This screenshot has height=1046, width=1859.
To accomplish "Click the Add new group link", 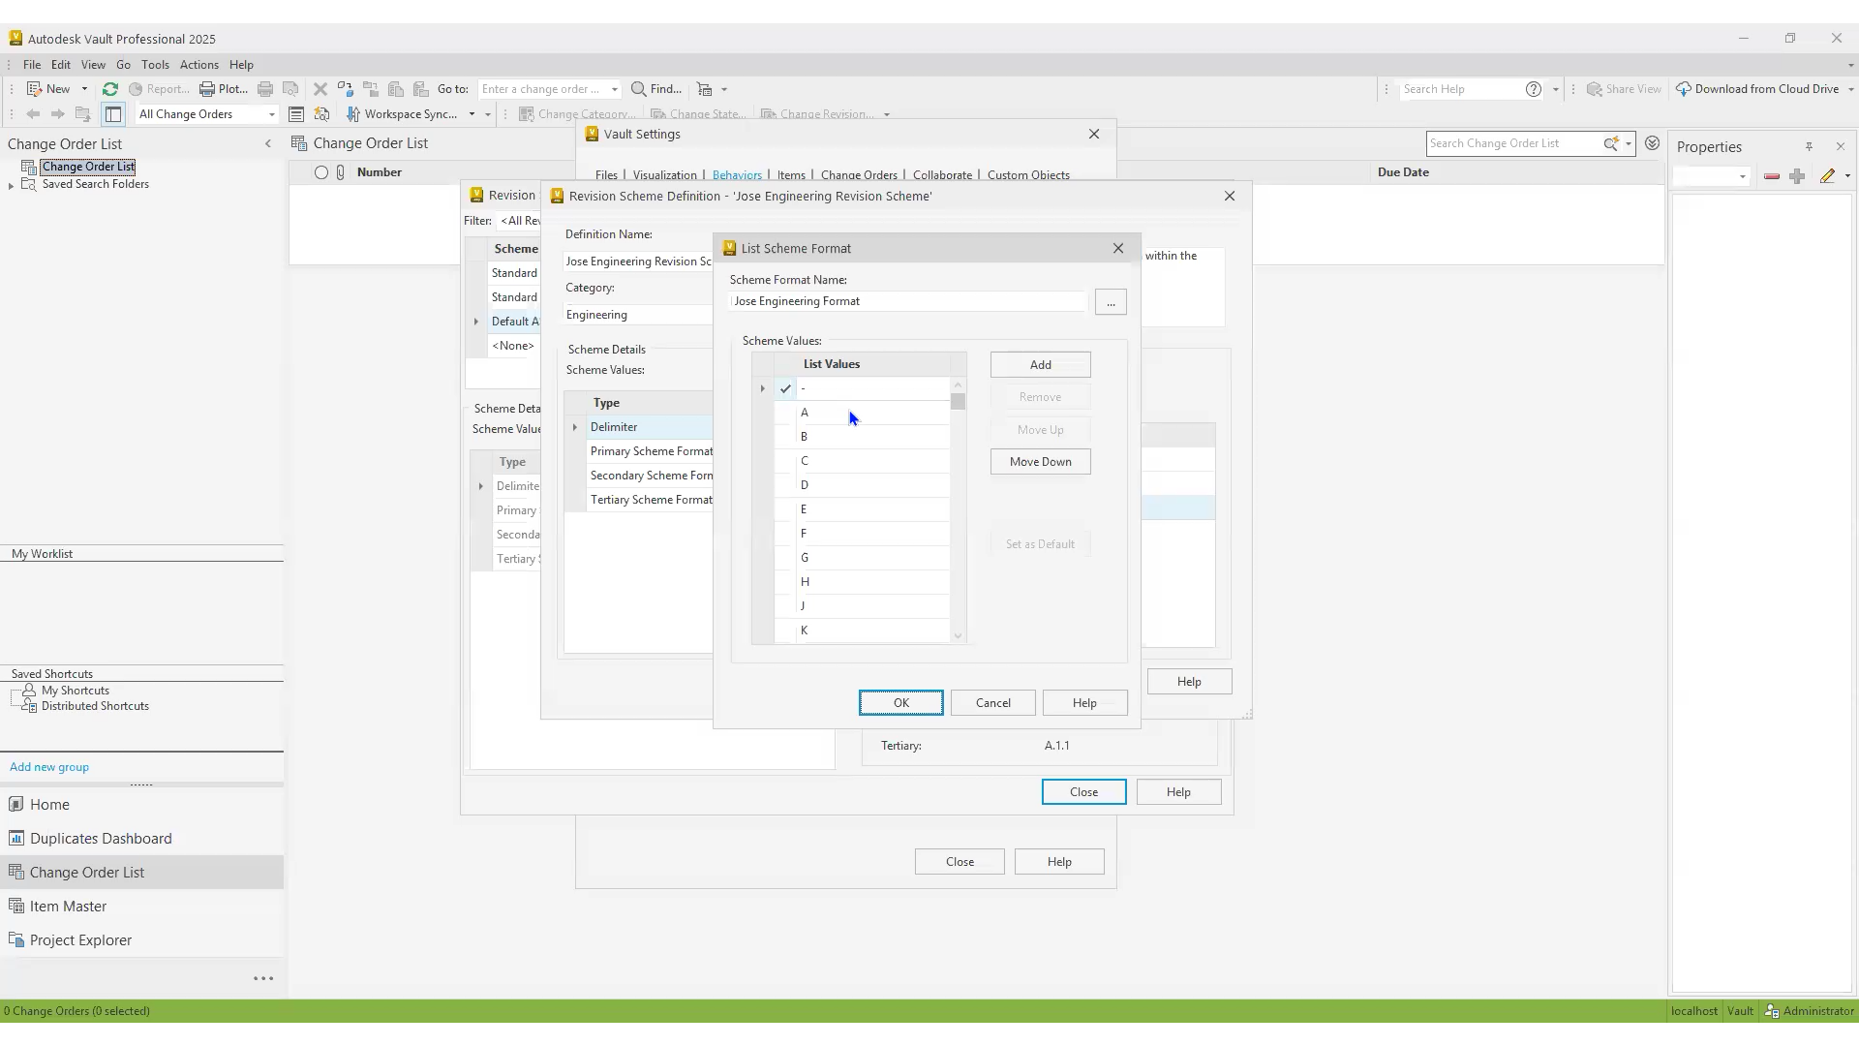I will pos(49,767).
